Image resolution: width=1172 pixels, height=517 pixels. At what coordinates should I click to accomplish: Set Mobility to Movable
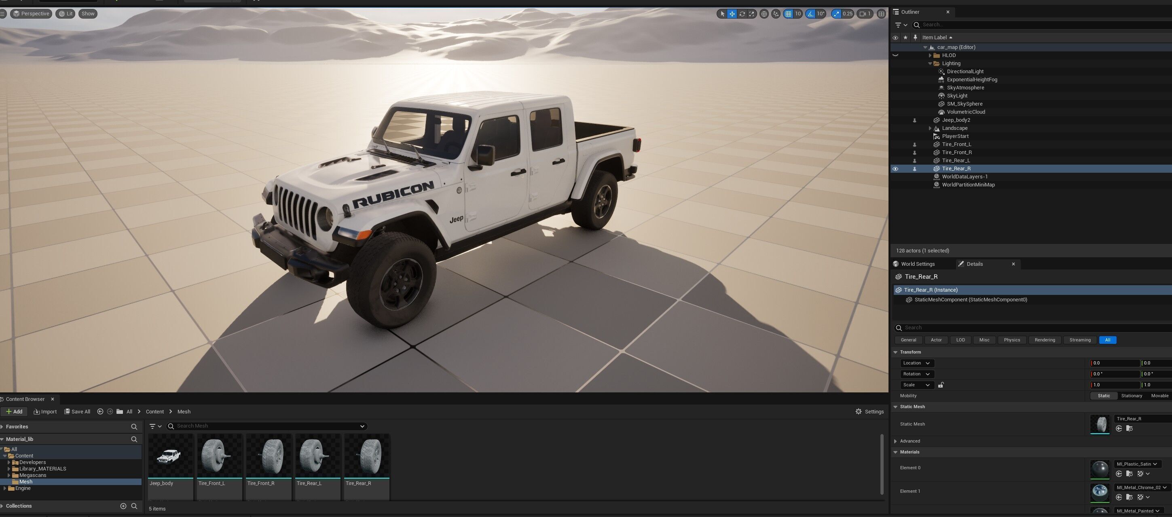click(x=1159, y=396)
